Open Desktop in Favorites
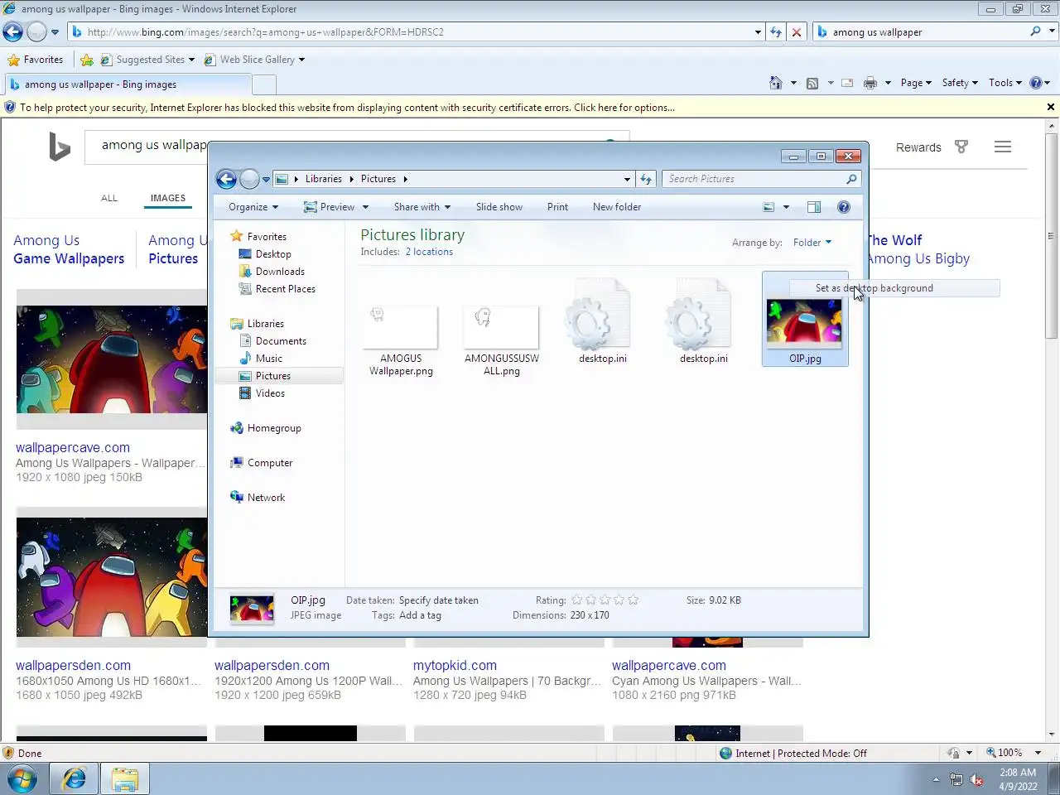 coord(273,254)
